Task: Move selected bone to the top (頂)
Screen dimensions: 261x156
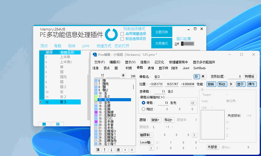Action: tap(98, 150)
